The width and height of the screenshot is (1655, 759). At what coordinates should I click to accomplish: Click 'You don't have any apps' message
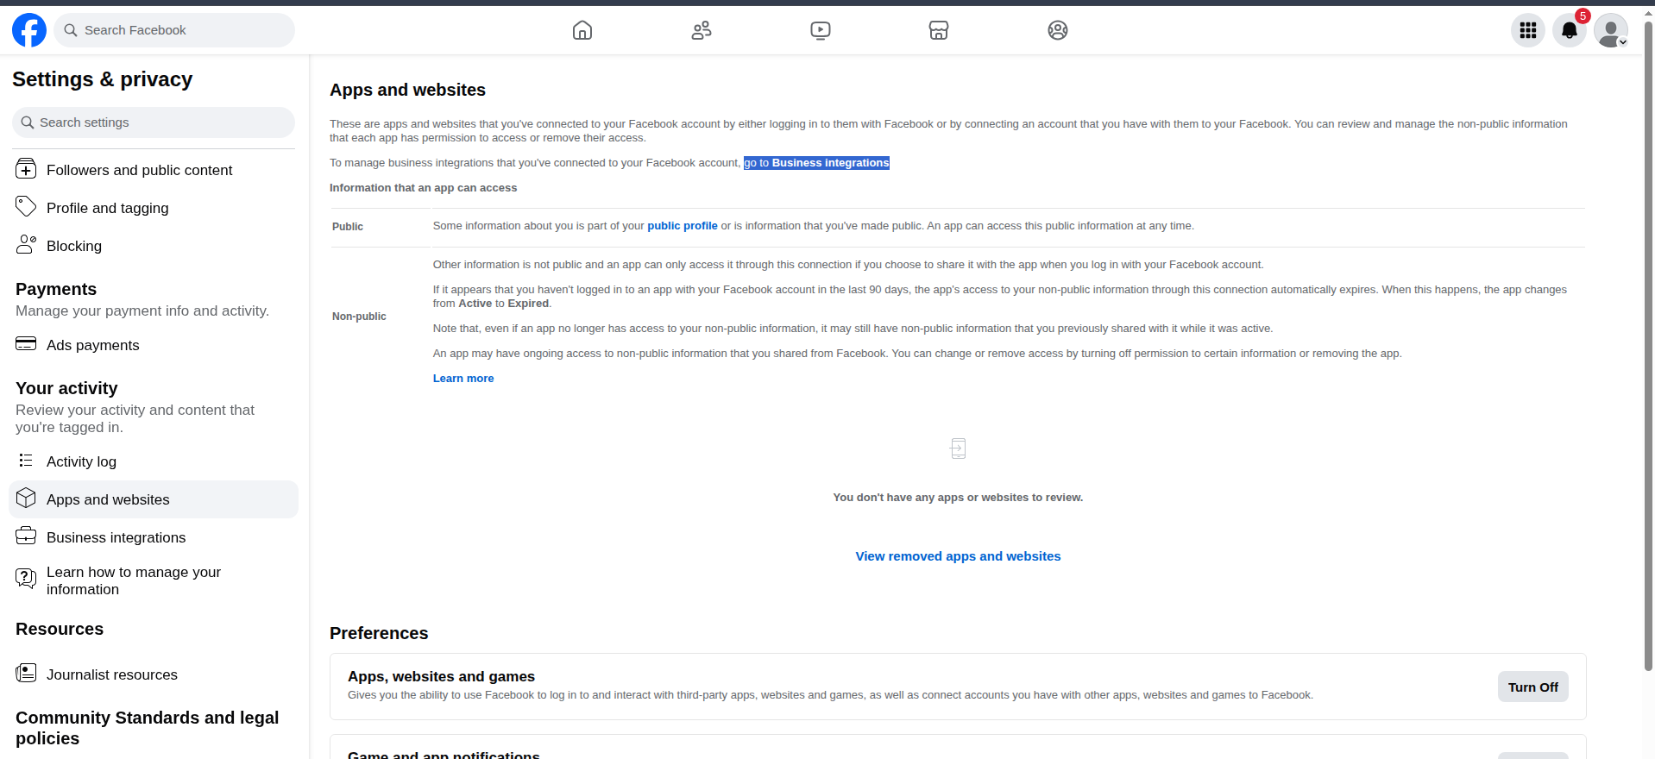(958, 498)
